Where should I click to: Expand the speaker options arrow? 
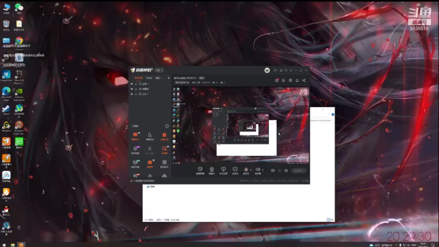tap(263, 170)
